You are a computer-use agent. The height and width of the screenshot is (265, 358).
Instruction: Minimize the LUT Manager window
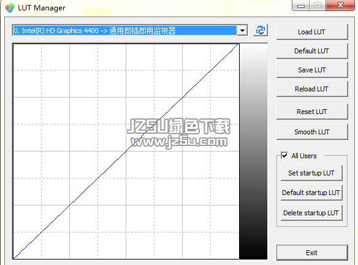301,6
